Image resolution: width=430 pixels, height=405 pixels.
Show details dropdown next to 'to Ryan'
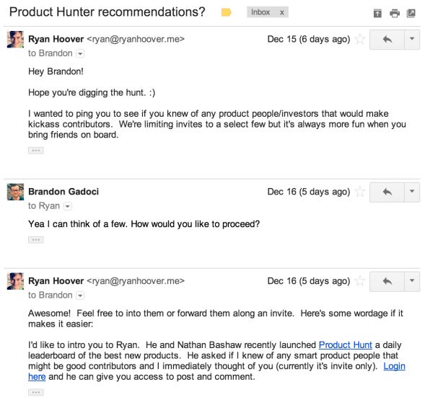click(68, 206)
